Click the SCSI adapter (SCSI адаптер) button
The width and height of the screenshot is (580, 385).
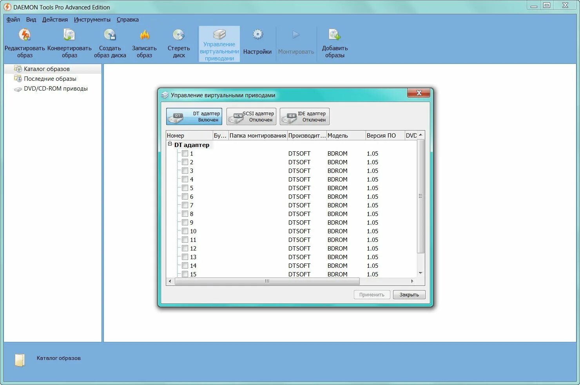(x=251, y=116)
